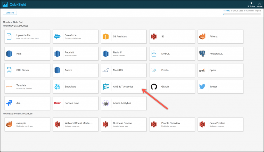Choose the Presto dots icon
This screenshot has height=152, width=264.
pyautogui.click(x=154, y=70)
